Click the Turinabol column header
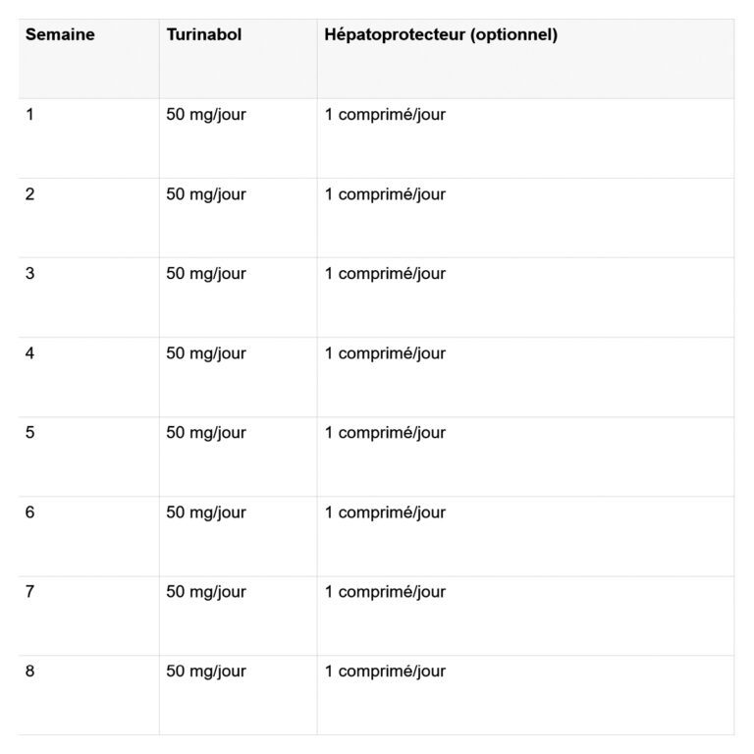754x754 pixels. click(203, 35)
